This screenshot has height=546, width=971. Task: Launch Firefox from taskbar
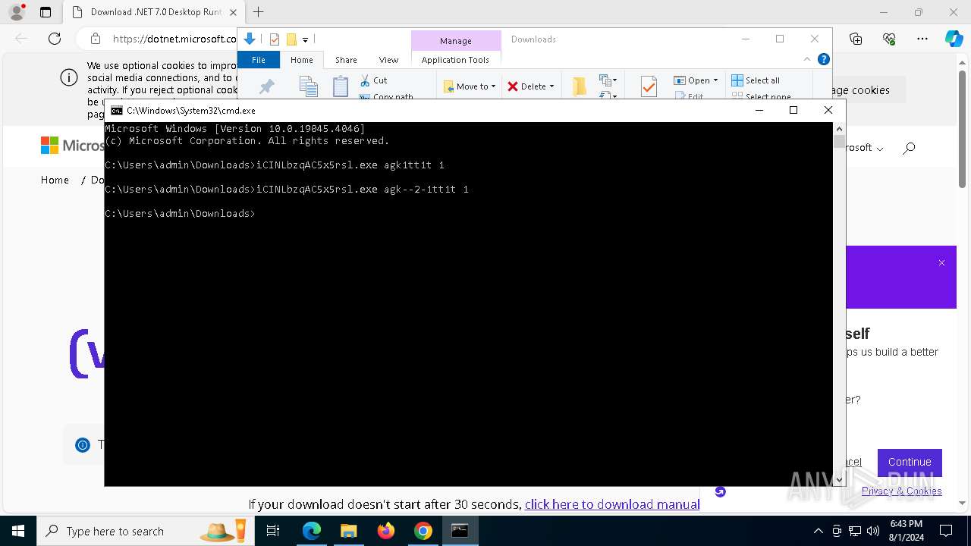[x=386, y=531]
